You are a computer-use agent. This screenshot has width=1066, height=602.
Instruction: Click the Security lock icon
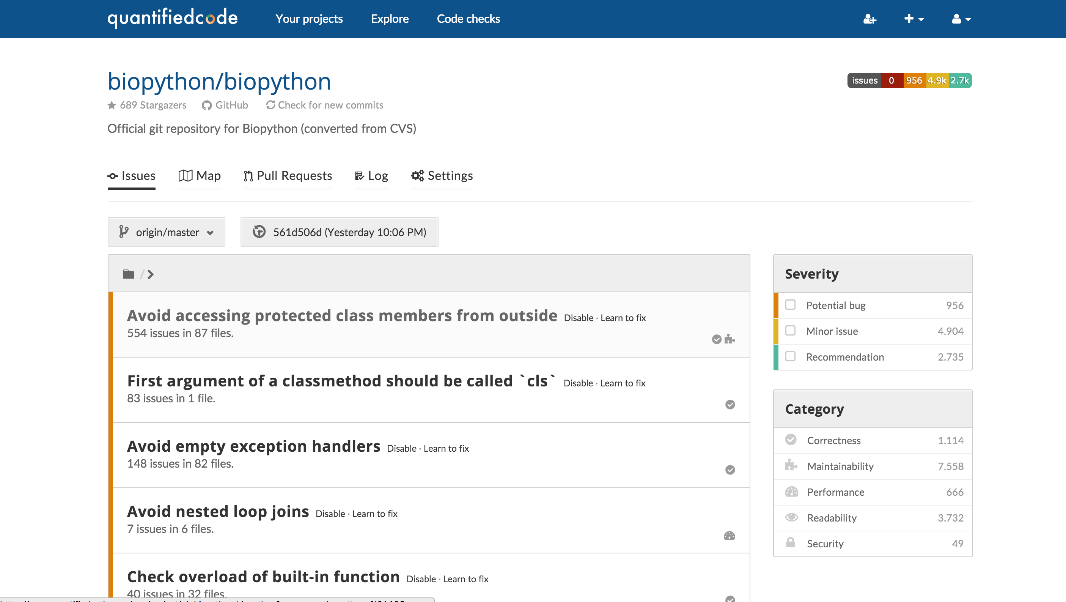click(791, 543)
